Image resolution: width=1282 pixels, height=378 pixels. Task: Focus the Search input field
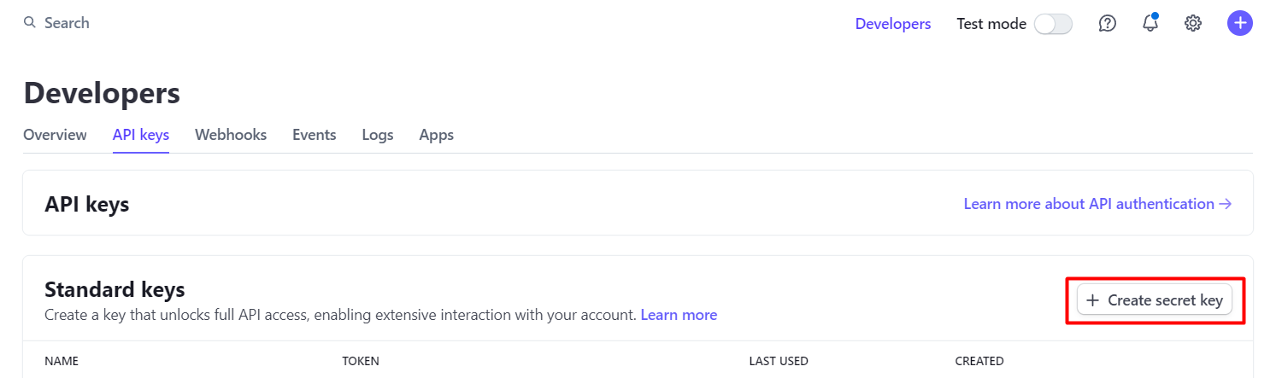(x=67, y=23)
